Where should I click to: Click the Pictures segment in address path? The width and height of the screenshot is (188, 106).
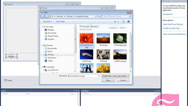[69, 16]
